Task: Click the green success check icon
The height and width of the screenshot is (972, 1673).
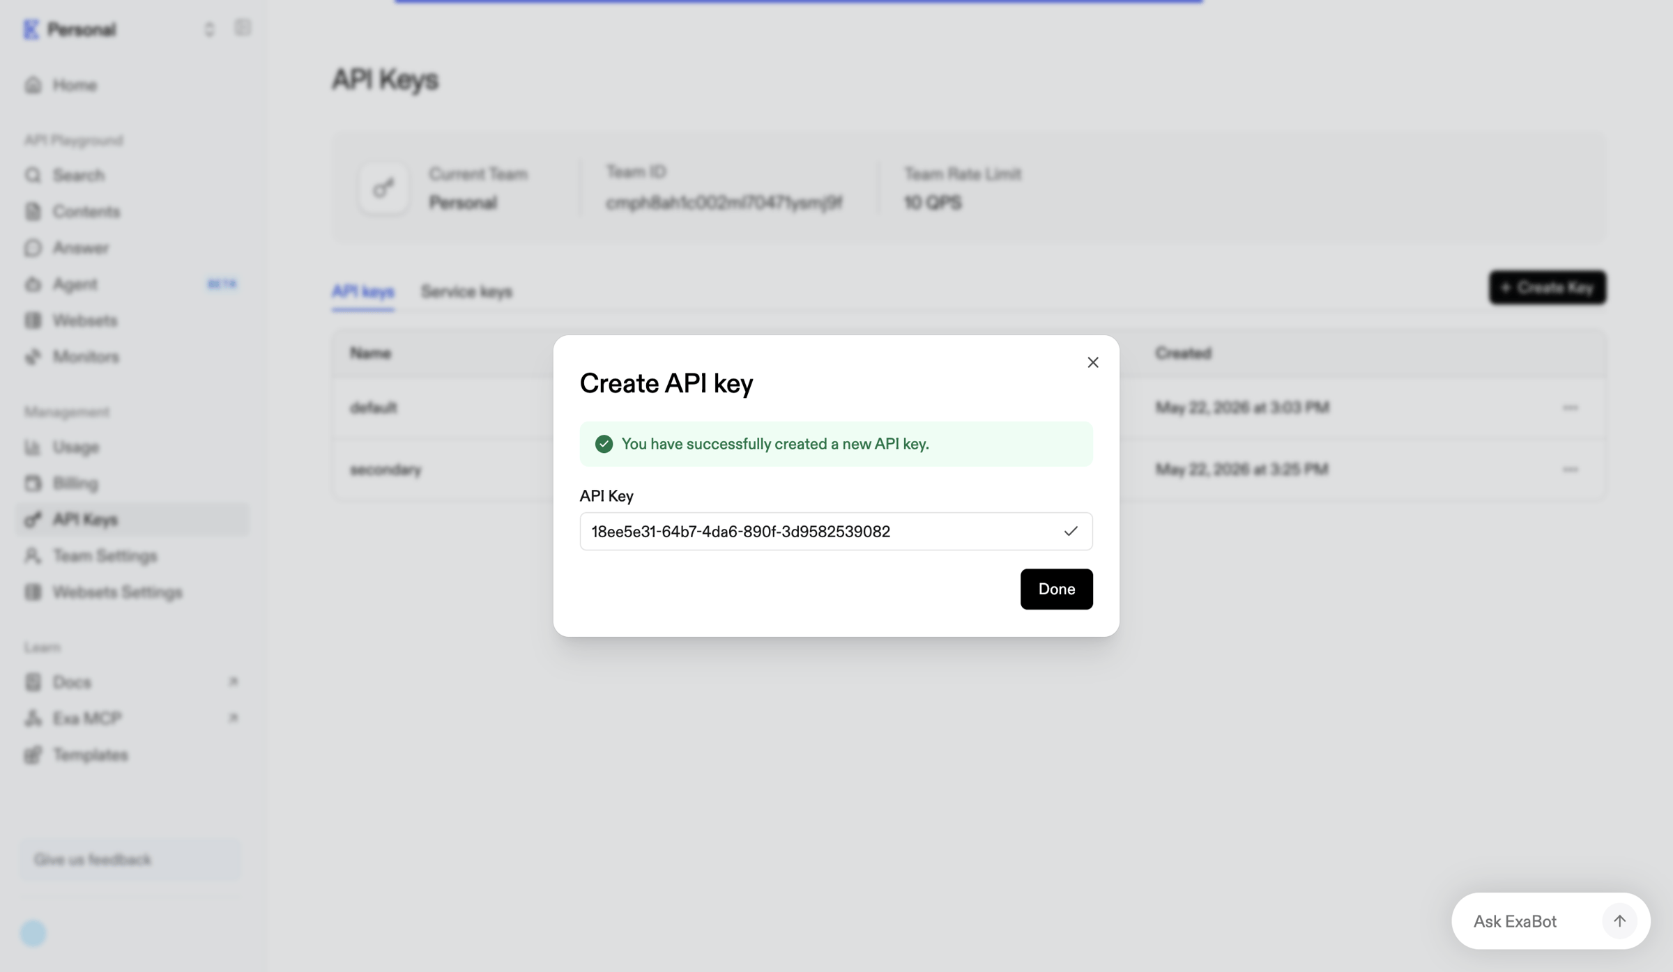Action: pyautogui.click(x=604, y=444)
